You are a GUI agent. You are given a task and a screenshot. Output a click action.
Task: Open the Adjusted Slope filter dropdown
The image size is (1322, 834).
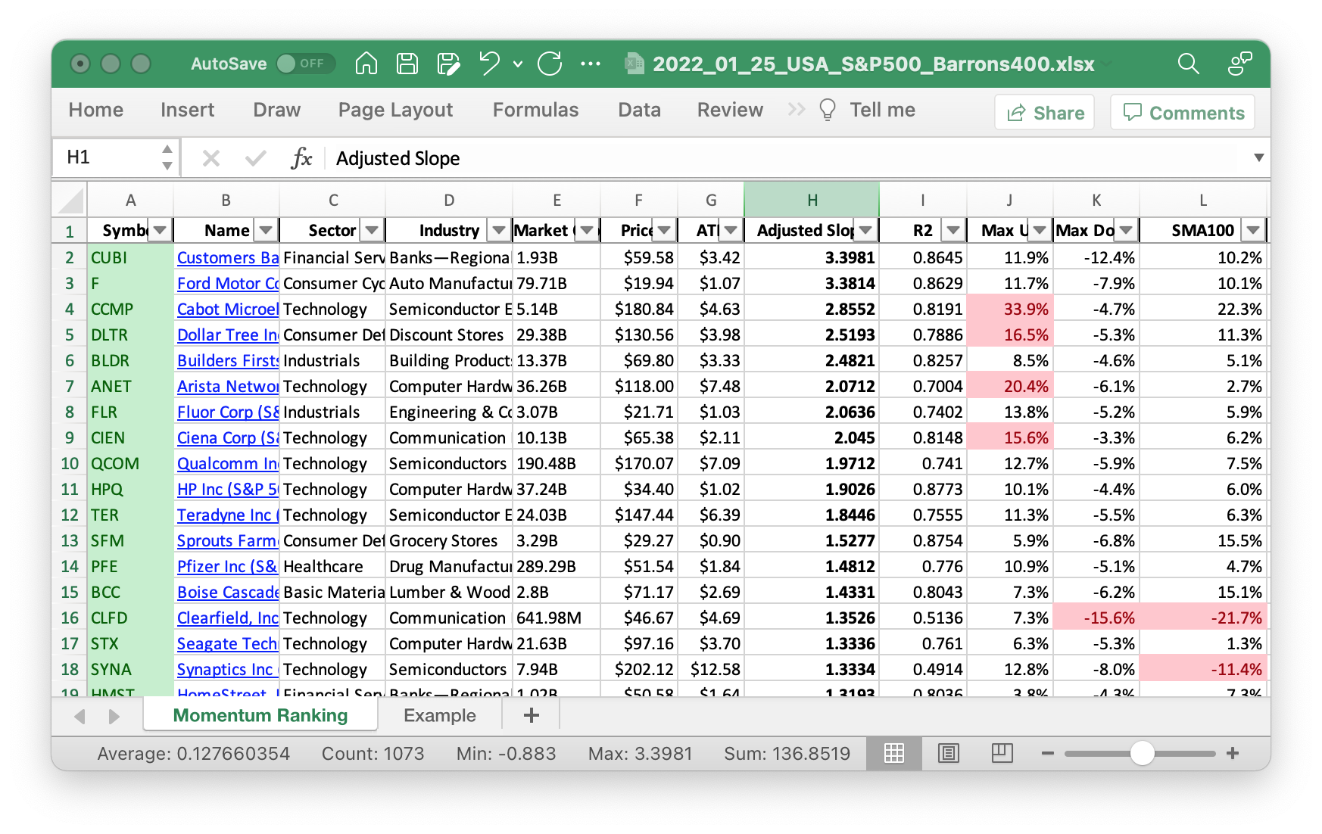click(x=865, y=230)
